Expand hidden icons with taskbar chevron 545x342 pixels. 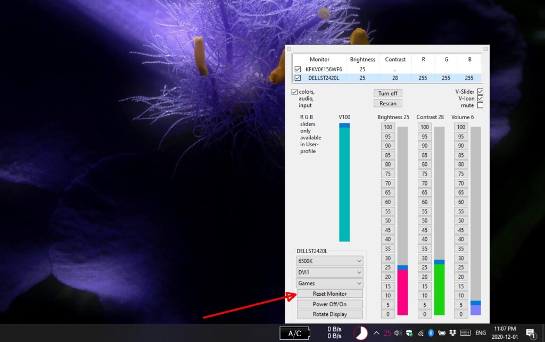pos(376,333)
